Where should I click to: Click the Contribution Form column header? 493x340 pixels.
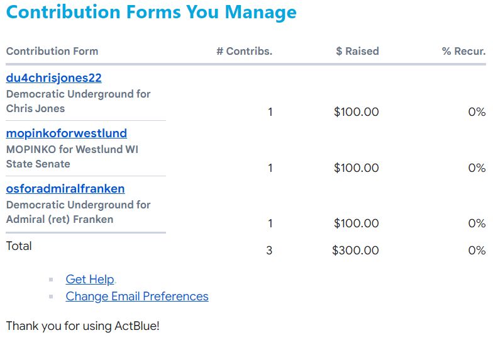52,52
